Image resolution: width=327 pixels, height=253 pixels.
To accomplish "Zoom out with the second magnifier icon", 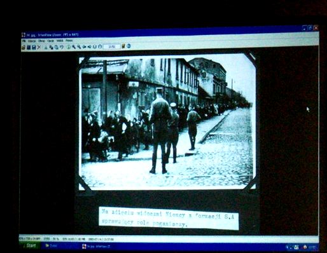I will (79, 47).
